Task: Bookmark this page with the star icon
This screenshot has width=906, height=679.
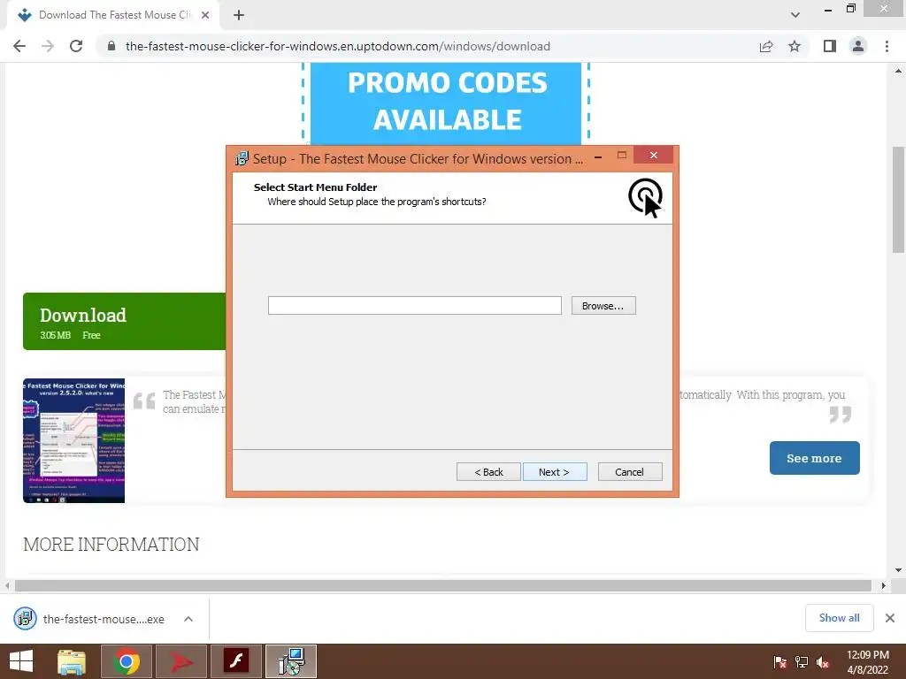Action: pyautogui.click(x=795, y=46)
